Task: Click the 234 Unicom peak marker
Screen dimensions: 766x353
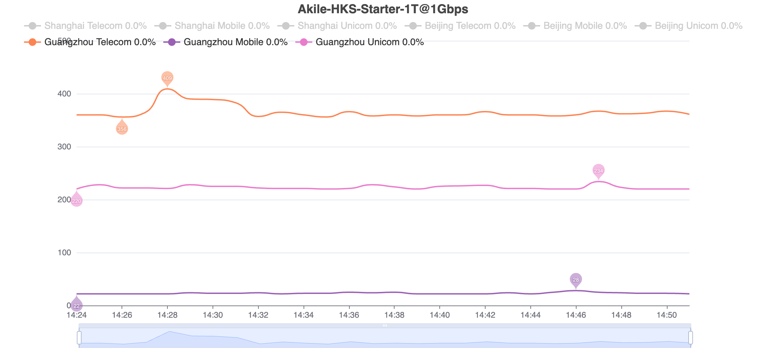Action: (598, 171)
